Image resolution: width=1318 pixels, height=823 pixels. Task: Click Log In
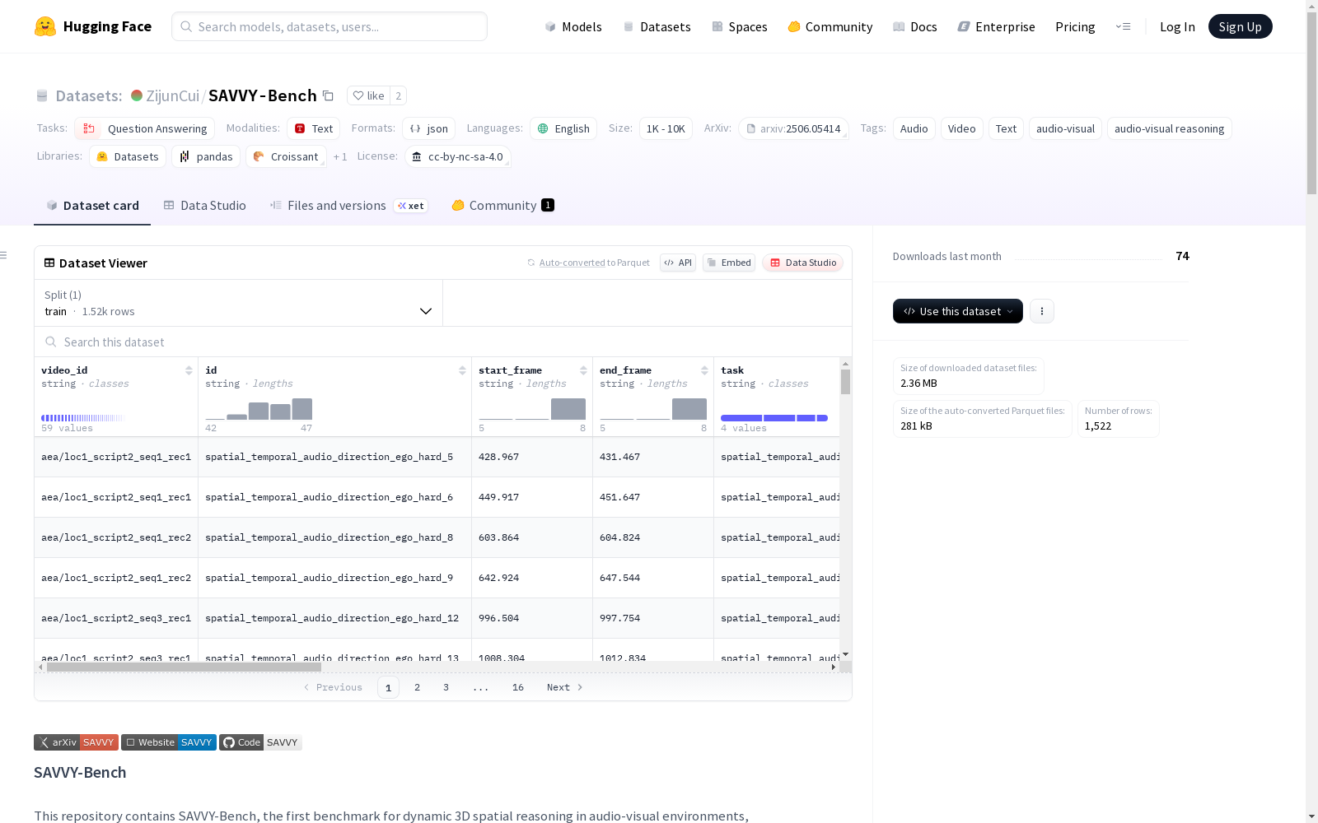(x=1177, y=26)
